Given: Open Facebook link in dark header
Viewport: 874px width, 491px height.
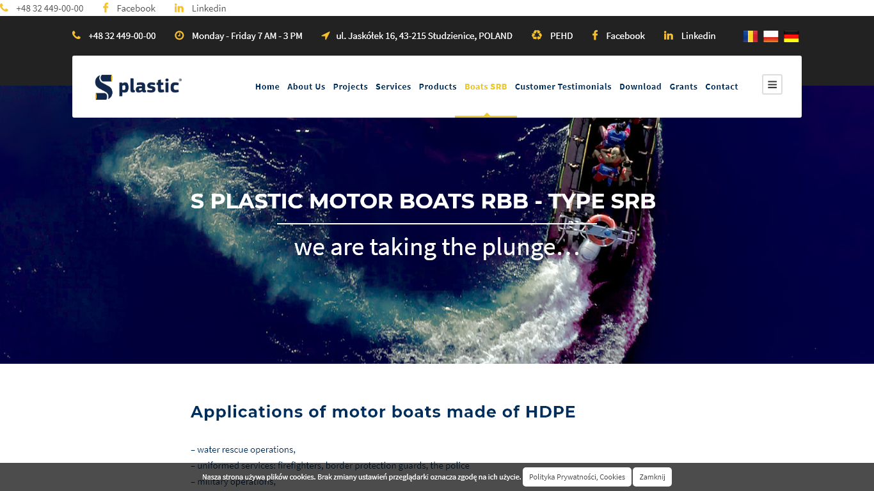Looking at the screenshot, I should (626, 36).
